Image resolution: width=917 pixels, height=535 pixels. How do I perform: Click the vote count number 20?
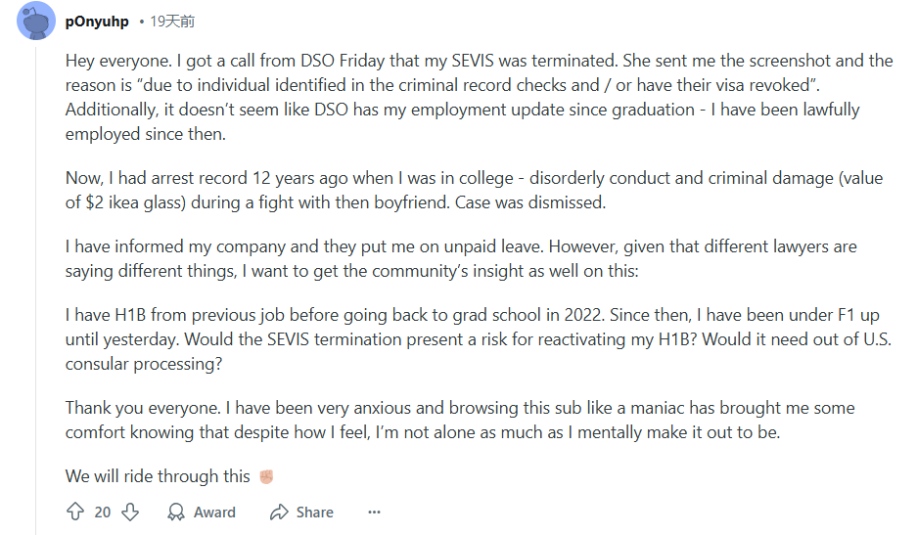click(103, 512)
